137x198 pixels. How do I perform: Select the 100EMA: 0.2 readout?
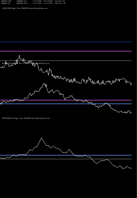click(21, 1)
